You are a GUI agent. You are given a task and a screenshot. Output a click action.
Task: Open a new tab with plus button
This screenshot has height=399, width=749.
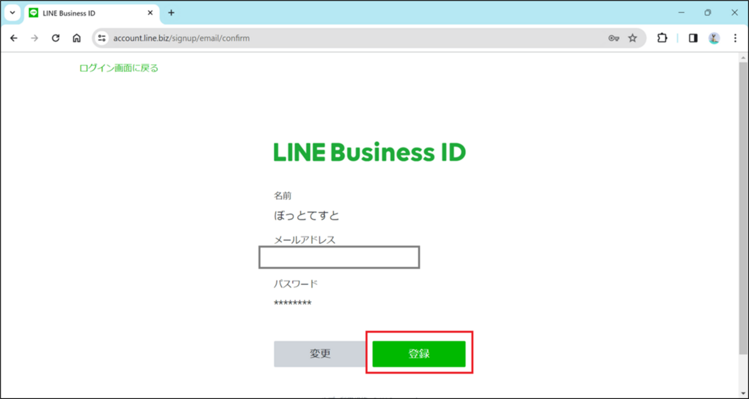(172, 13)
